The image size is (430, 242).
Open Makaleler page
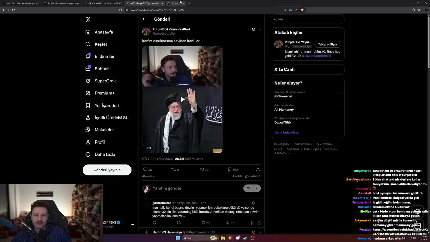coord(99,130)
